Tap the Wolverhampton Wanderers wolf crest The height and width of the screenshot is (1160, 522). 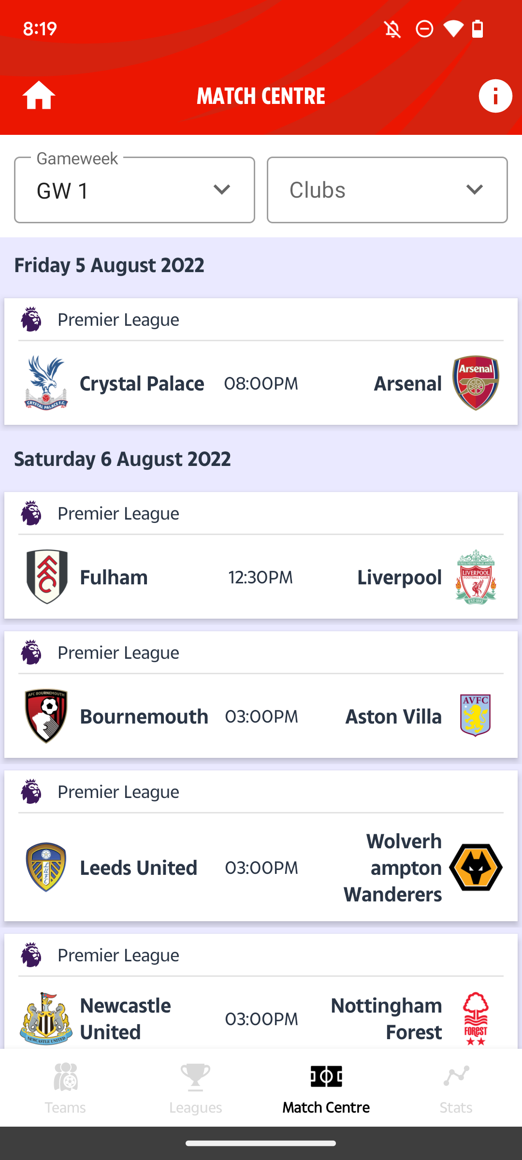click(476, 867)
